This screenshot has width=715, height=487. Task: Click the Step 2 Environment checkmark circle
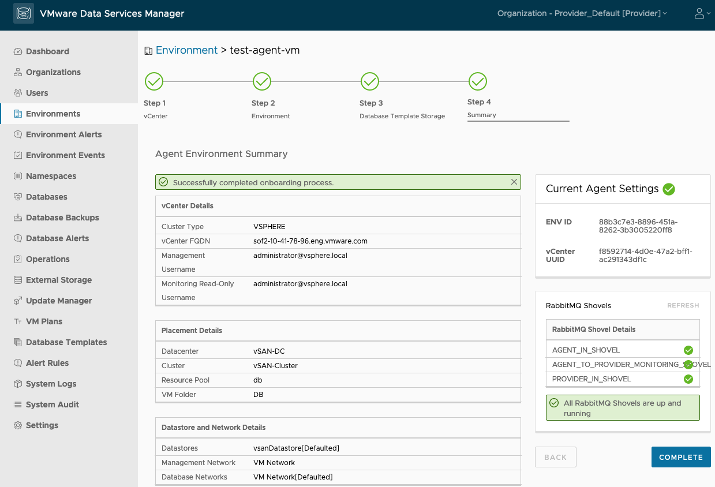coord(262,81)
